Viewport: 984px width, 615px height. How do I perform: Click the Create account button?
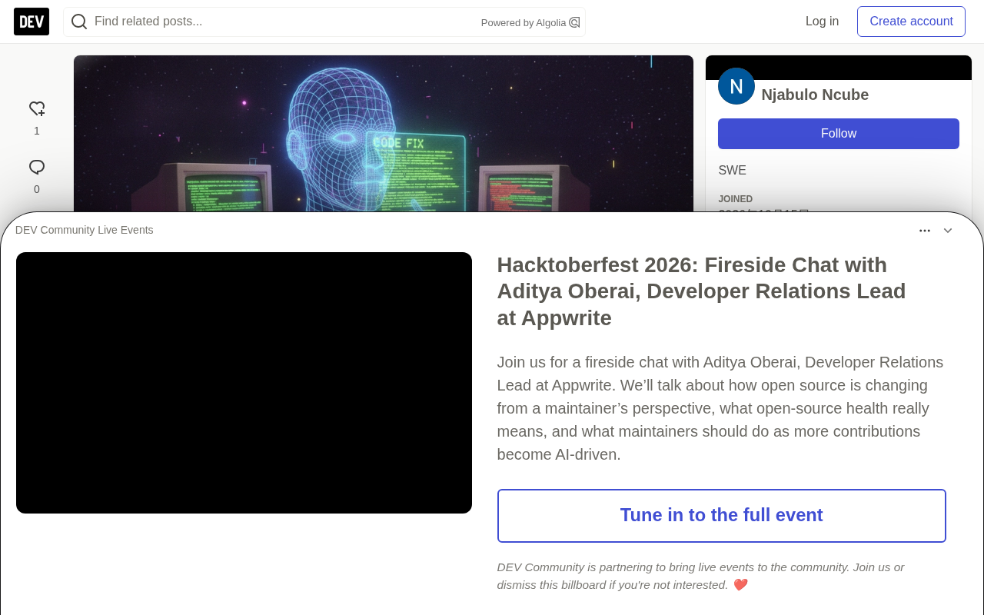pos(911,22)
